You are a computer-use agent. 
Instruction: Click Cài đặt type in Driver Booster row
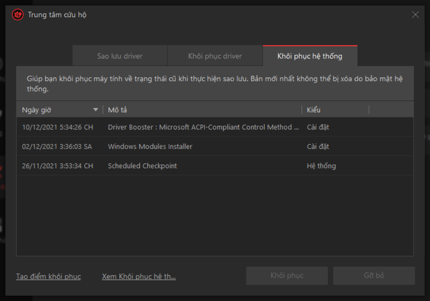318,127
